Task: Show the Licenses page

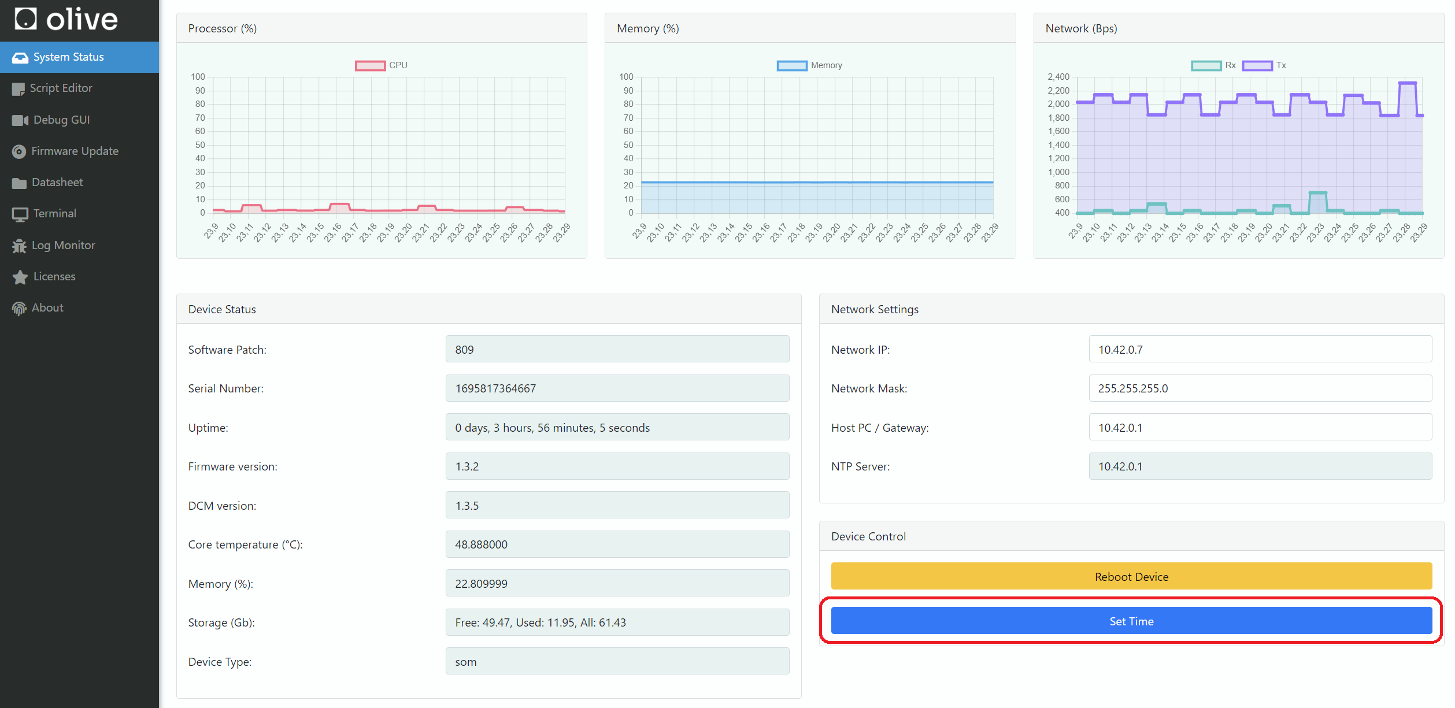Action: (79, 277)
